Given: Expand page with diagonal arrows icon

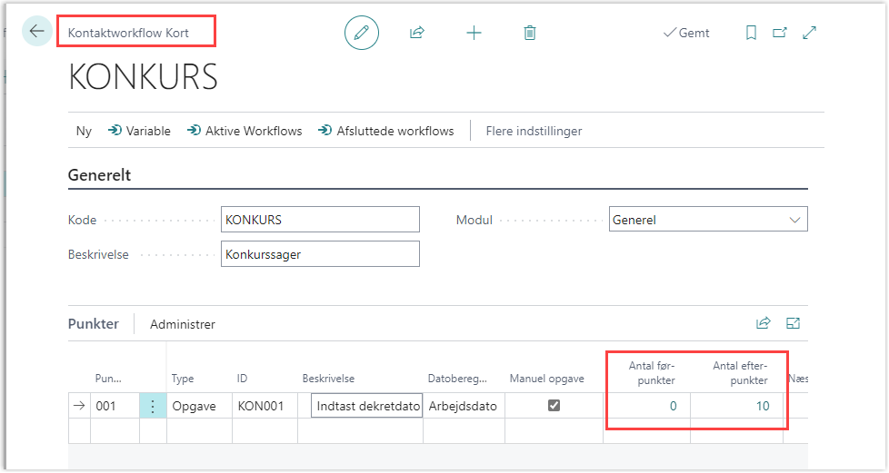Looking at the screenshot, I should tap(810, 33).
